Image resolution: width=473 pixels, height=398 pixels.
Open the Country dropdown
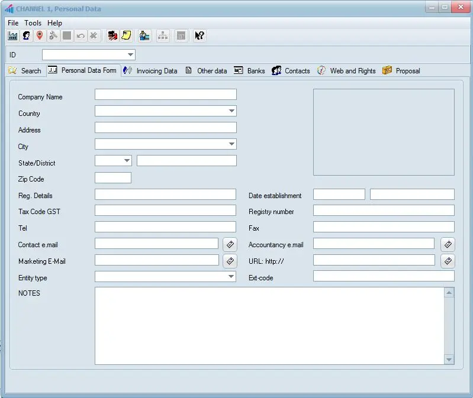[x=231, y=111]
